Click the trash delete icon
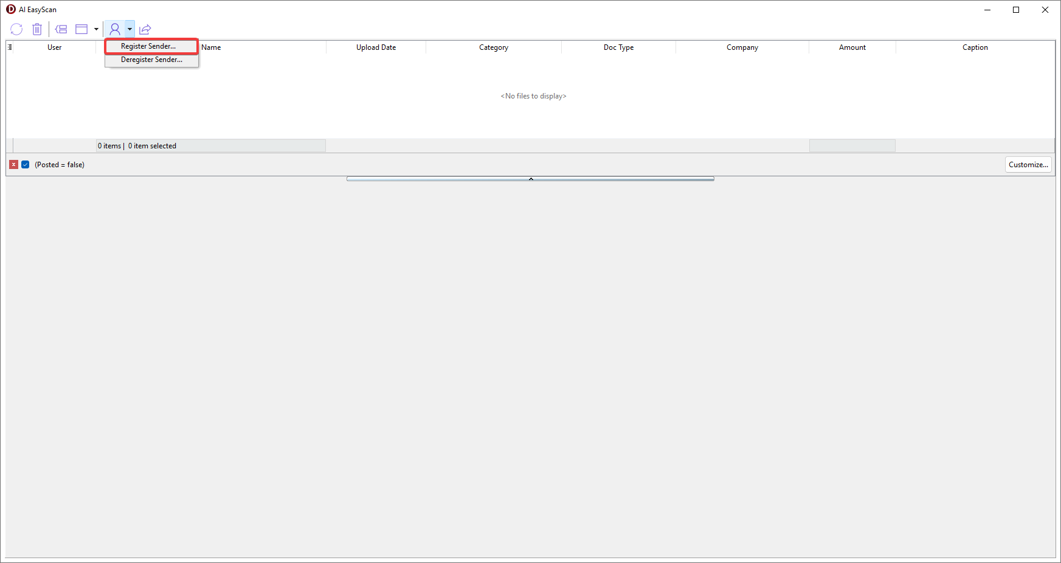The width and height of the screenshot is (1061, 563). (x=37, y=29)
